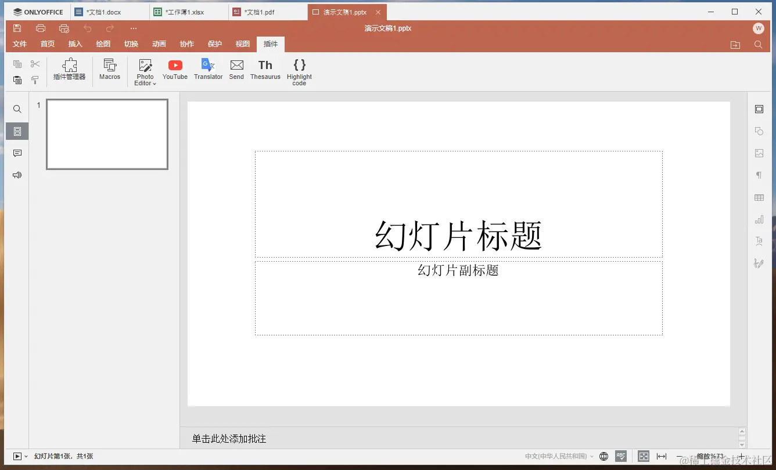
Task: Go to the ONLYOFFICE home tab
Action: coord(38,12)
